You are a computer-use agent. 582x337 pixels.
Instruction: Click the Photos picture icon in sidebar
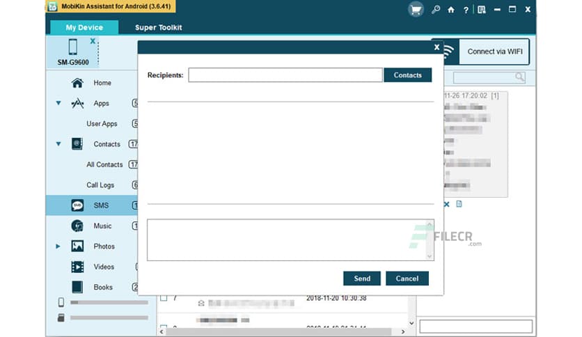point(77,246)
